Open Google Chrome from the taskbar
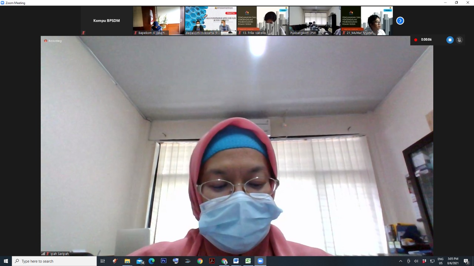Image resolution: width=474 pixels, height=266 pixels. [200, 261]
